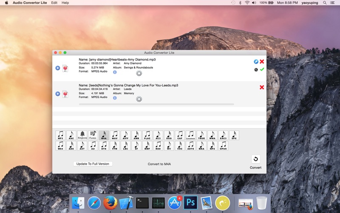Pick the MKA format icon
Viewport: 340px width, 213px height.
click(x=201, y=146)
